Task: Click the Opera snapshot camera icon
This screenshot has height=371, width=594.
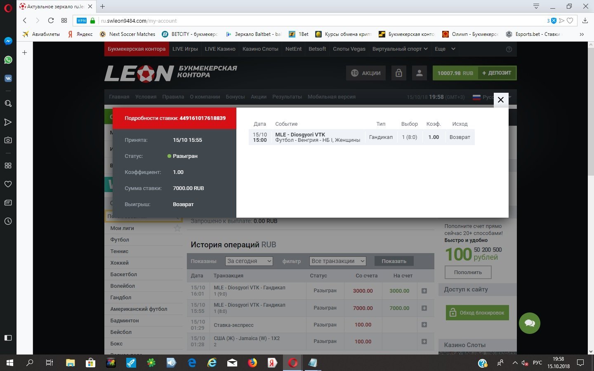Action: pyautogui.click(x=8, y=140)
